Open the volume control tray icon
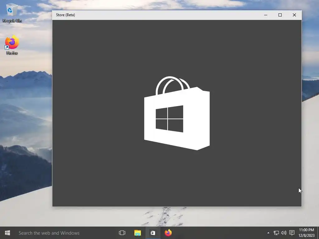Viewport: 319px width, 239px height. [283, 233]
